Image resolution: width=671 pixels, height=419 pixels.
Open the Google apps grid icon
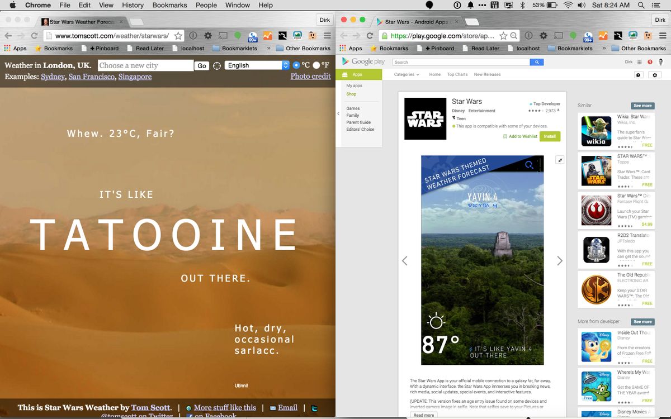[640, 62]
